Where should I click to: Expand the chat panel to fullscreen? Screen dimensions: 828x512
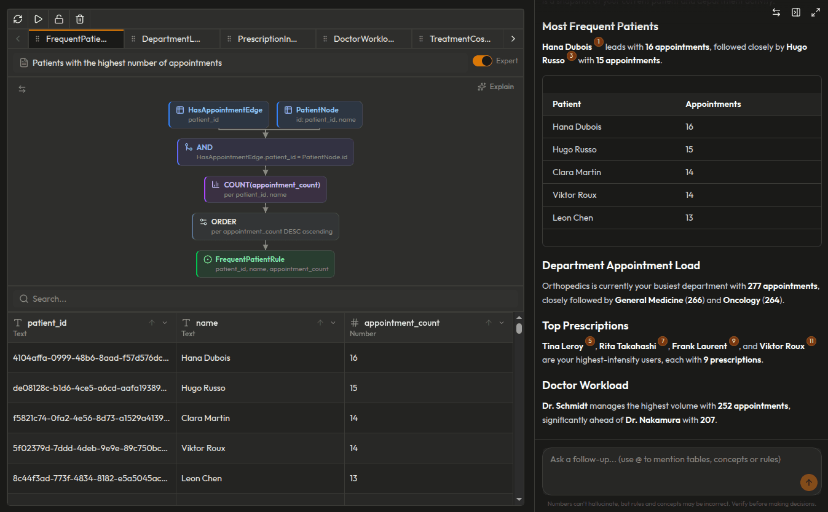click(x=816, y=12)
